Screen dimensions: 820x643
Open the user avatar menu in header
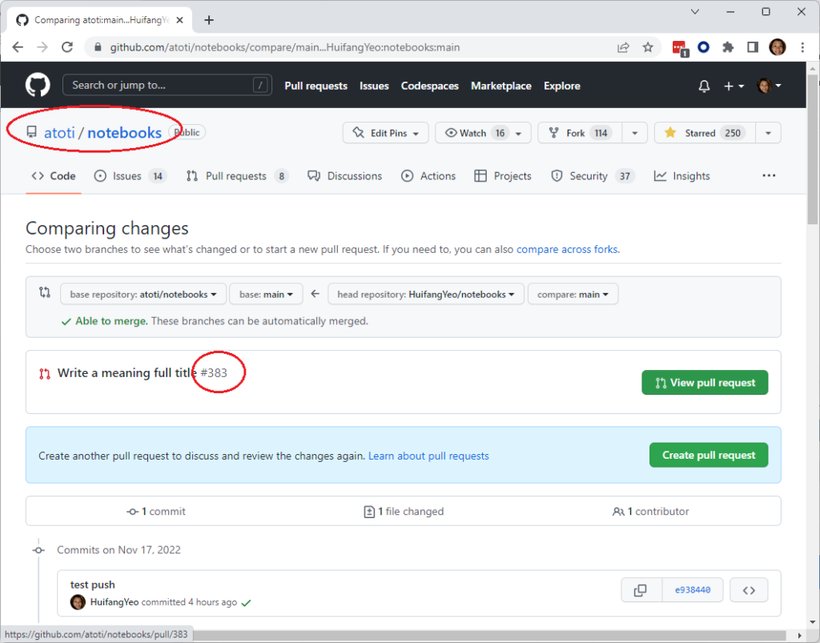[x=769, y=86]
